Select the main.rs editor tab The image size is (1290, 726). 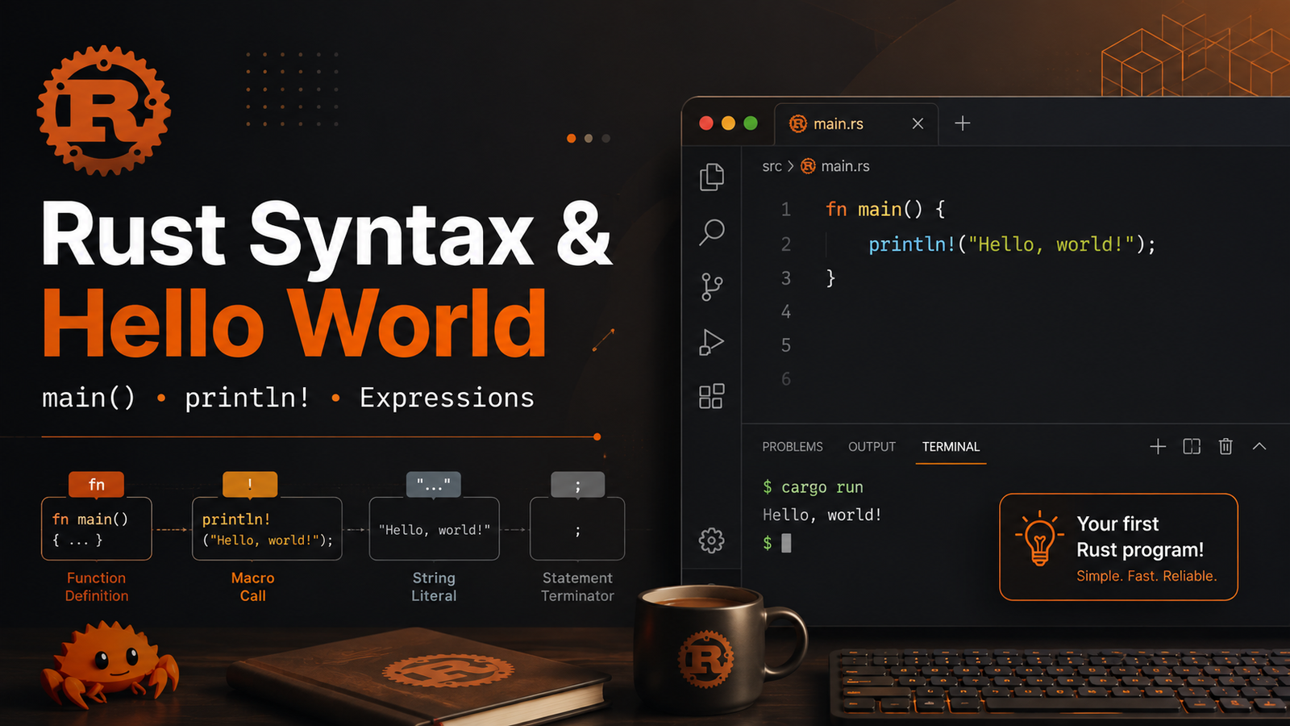pos(856,123)
